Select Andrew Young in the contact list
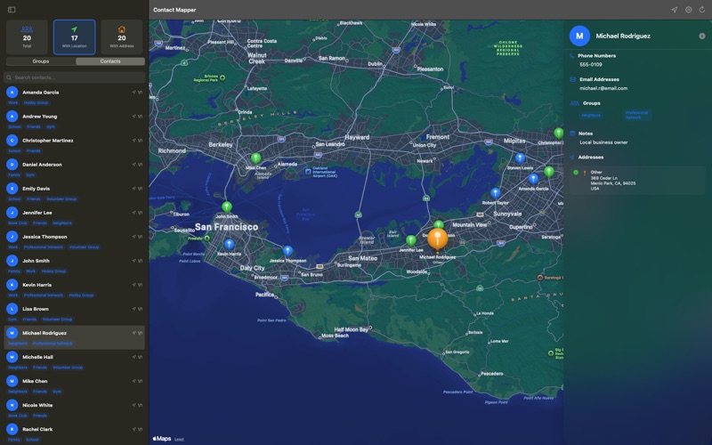The height and width of the screenshot is (445, 712). point(75,121)
